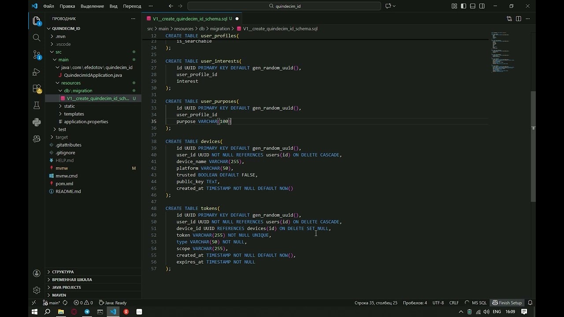Show errors and warnings in status bar
The image size is (564, 317).
83,303
